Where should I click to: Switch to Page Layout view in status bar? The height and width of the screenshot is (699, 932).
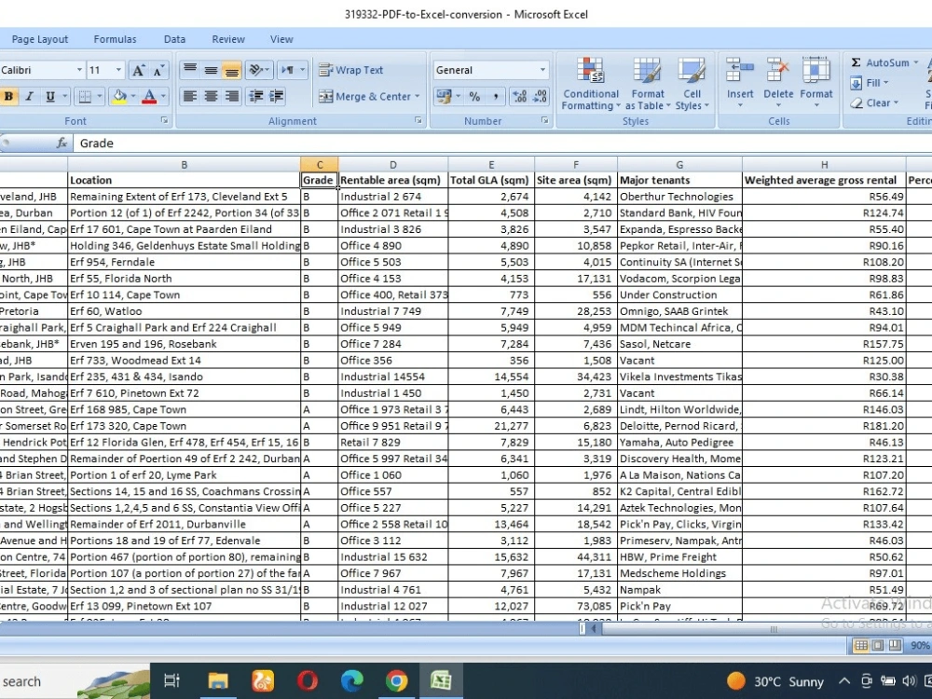click(877, 646)
